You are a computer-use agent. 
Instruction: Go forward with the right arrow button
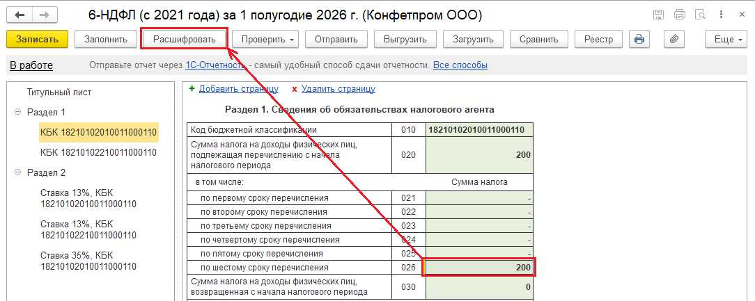coord(45,15)
